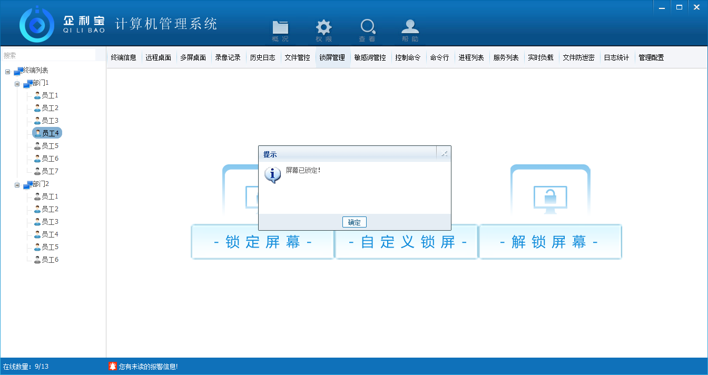Screen dimensions: 708x375
Task: Switch to the 远程桌面 tab
Action: click(159, 58)
